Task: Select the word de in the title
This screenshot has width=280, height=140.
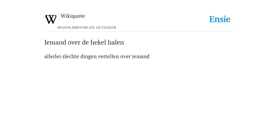Action: pos(86,42)
